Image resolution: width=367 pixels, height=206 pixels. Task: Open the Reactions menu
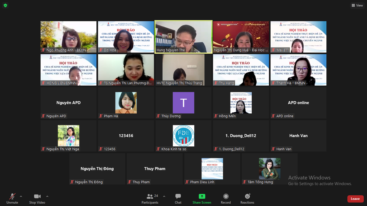coord(247,198)
